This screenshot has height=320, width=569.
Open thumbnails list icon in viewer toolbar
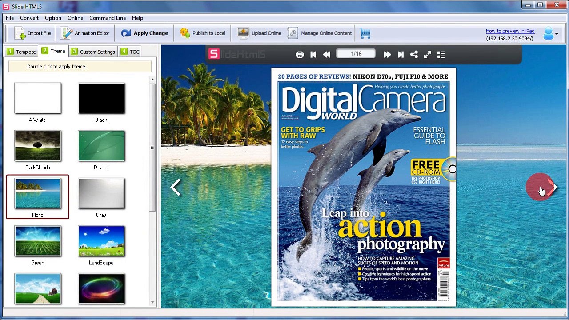click(x=441, y=55)
